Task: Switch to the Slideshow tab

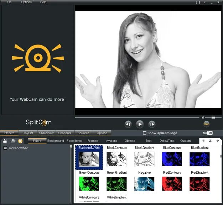Action: [47, 133]
